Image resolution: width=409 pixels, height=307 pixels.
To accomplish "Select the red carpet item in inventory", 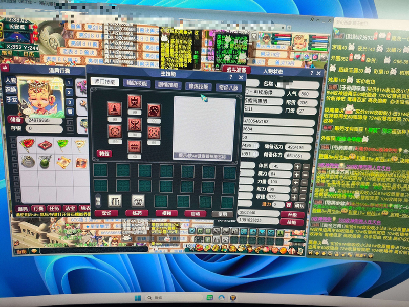I will (45, 145).
